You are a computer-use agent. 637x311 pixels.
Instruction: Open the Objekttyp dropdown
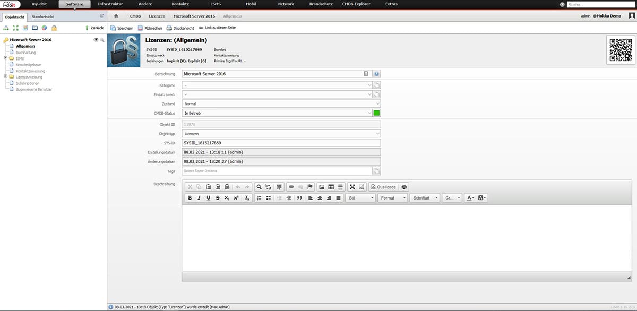[281, 134]
